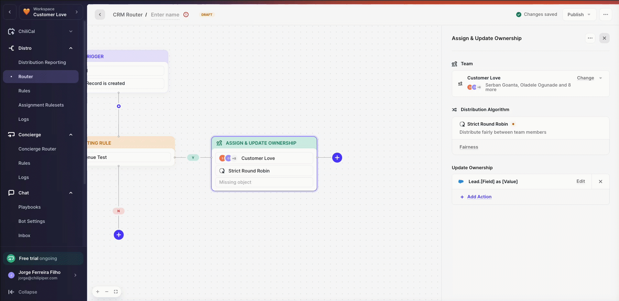Image resolution: width=619 pixels, height=301 pixels.
Task: Open the panel more options menu
Action: [590, 38]
